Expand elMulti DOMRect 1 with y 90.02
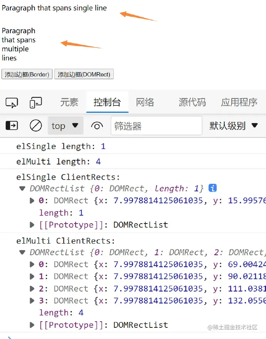The width and height of the screenshot is (266, 339). pos(32,276)
